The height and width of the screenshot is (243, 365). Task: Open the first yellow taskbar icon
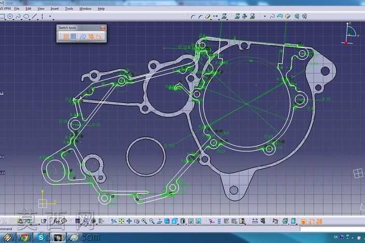tap(7, 238)
